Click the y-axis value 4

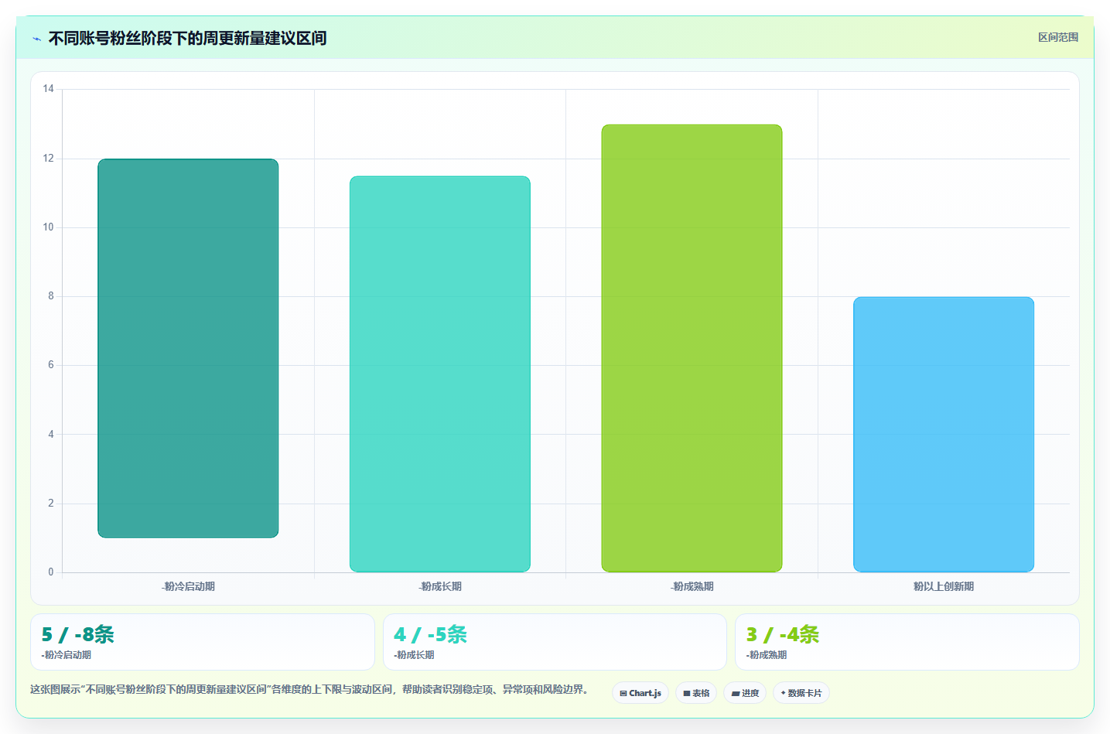[51, 434]
